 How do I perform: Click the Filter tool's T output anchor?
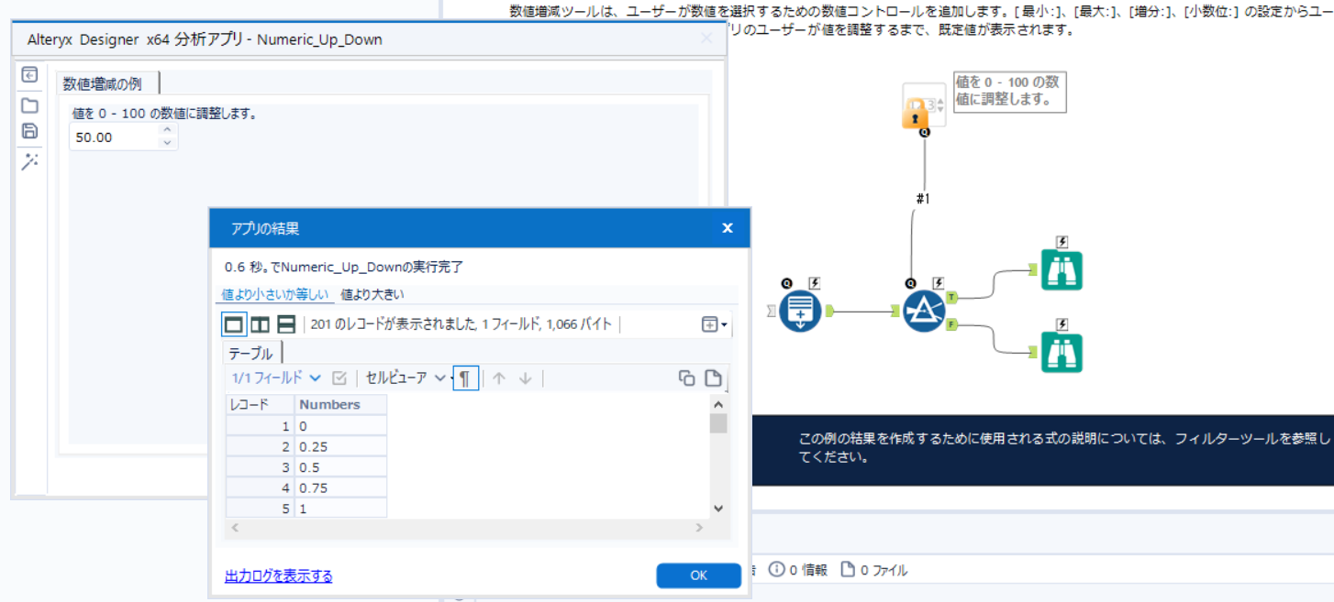click(x=951, y=298)
